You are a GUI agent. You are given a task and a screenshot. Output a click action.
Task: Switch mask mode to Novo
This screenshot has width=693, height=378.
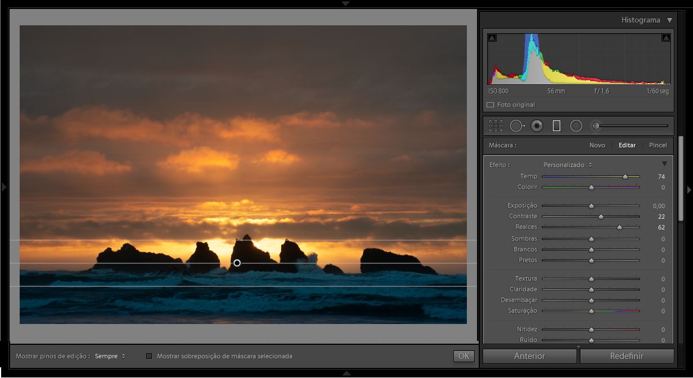point(597,145)
